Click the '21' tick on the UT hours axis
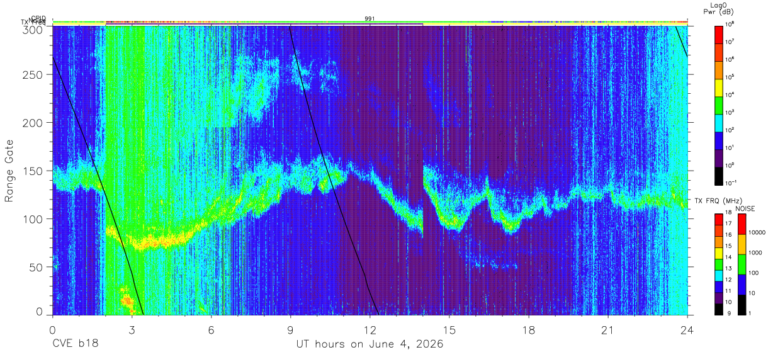Screen dimensions: 773x357 608,329
